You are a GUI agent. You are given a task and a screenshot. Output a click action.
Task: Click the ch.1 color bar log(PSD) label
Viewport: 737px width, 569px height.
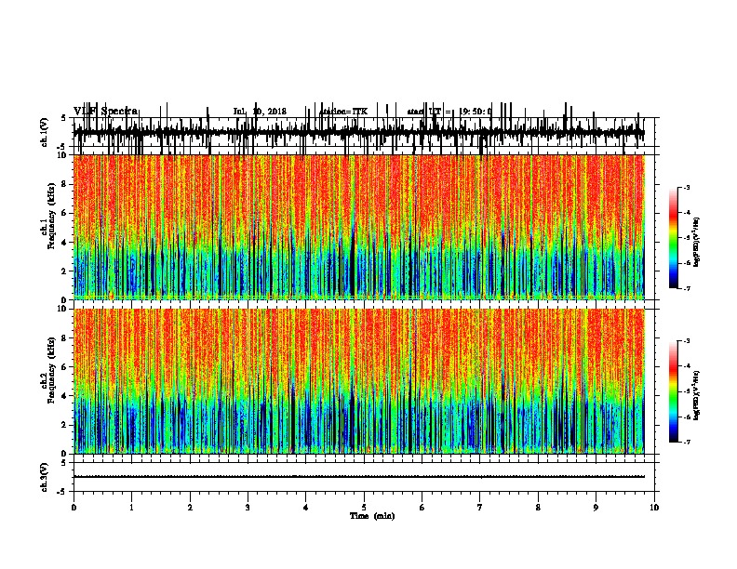(696, 243)
